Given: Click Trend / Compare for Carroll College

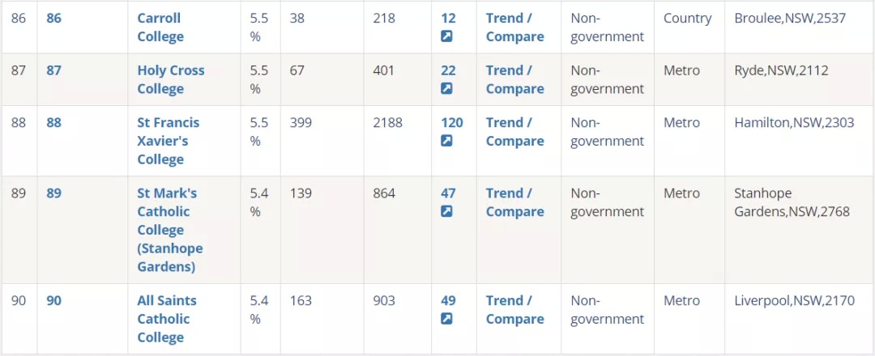Looking at the screenshot, I should point(514,28).
